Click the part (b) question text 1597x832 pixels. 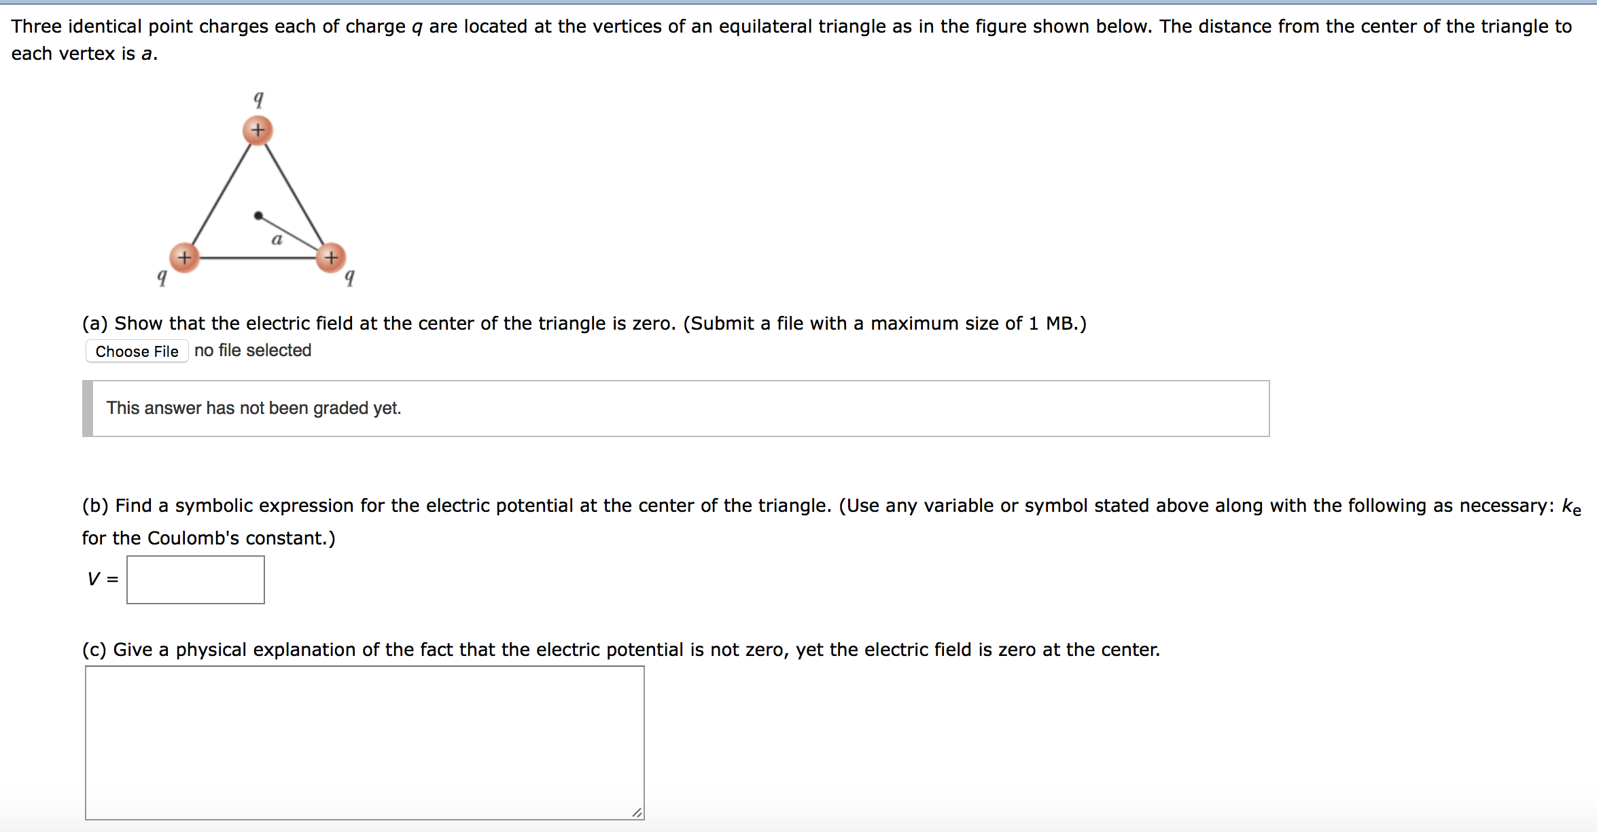(x=476, y=506)
